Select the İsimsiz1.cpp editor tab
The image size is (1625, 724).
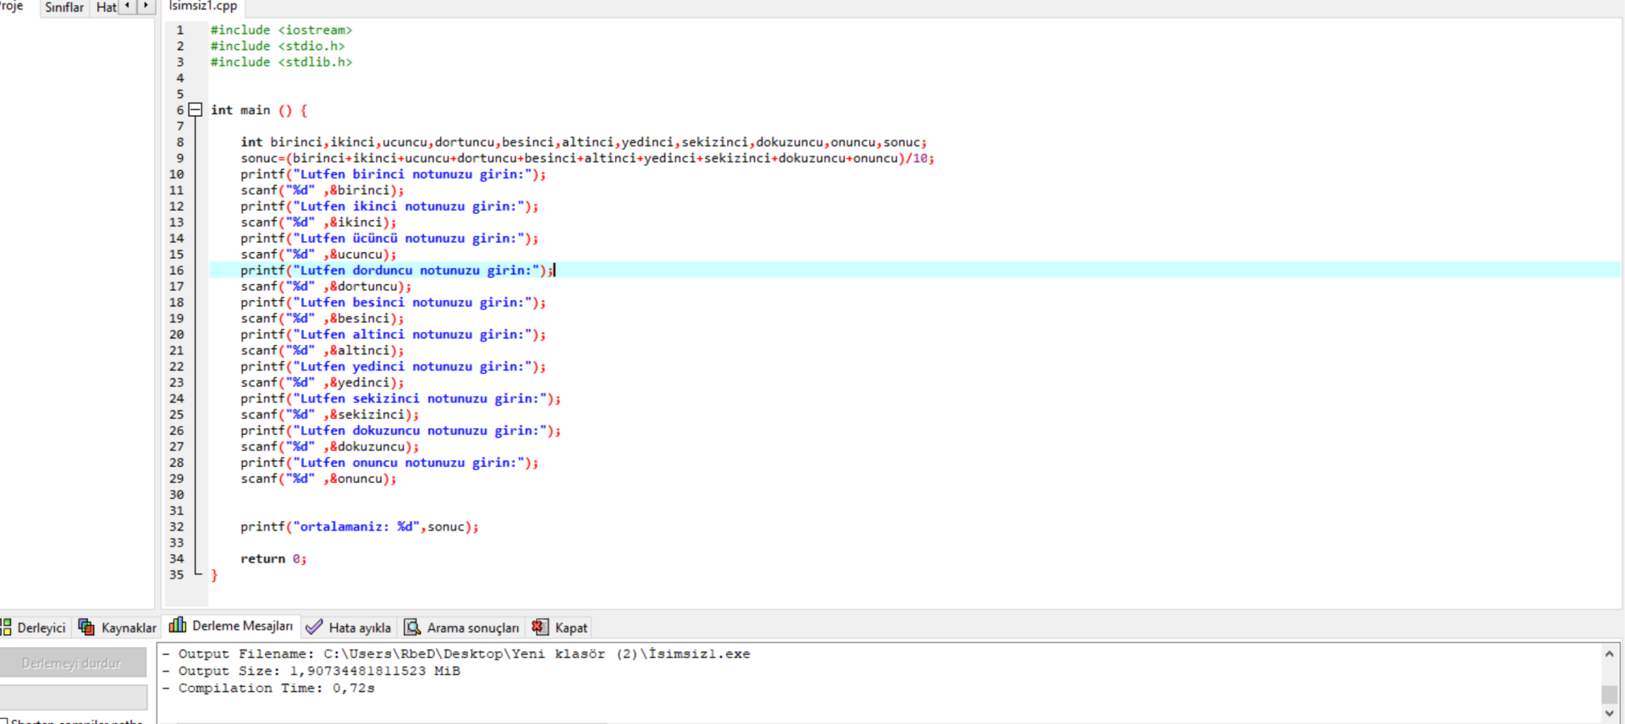(203, 7)
